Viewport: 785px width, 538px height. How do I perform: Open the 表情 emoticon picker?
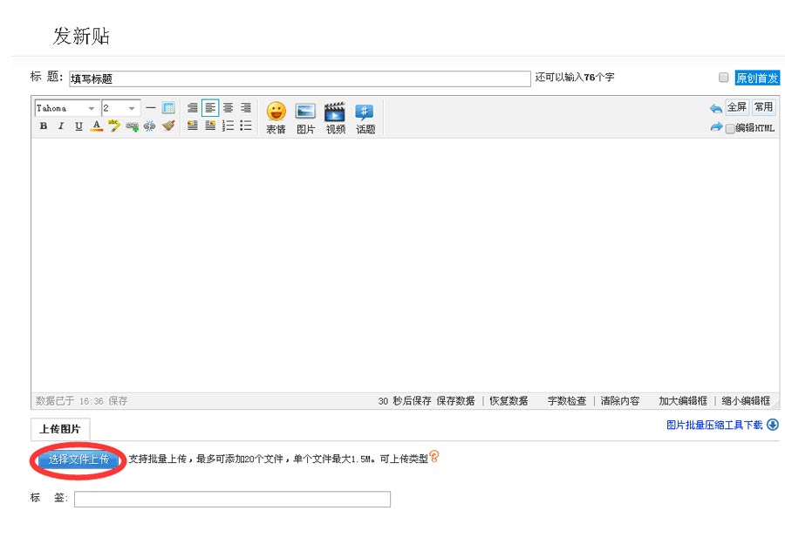(x=276, y=118)
